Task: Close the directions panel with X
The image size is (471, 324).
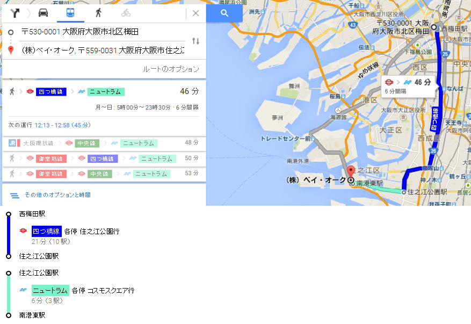Action: tap(195, 13)
